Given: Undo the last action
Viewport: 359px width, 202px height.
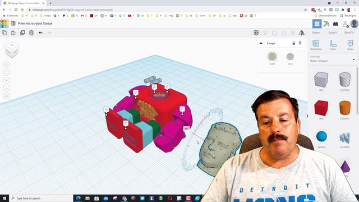Looking at the screenshot, I should point(40,33).
